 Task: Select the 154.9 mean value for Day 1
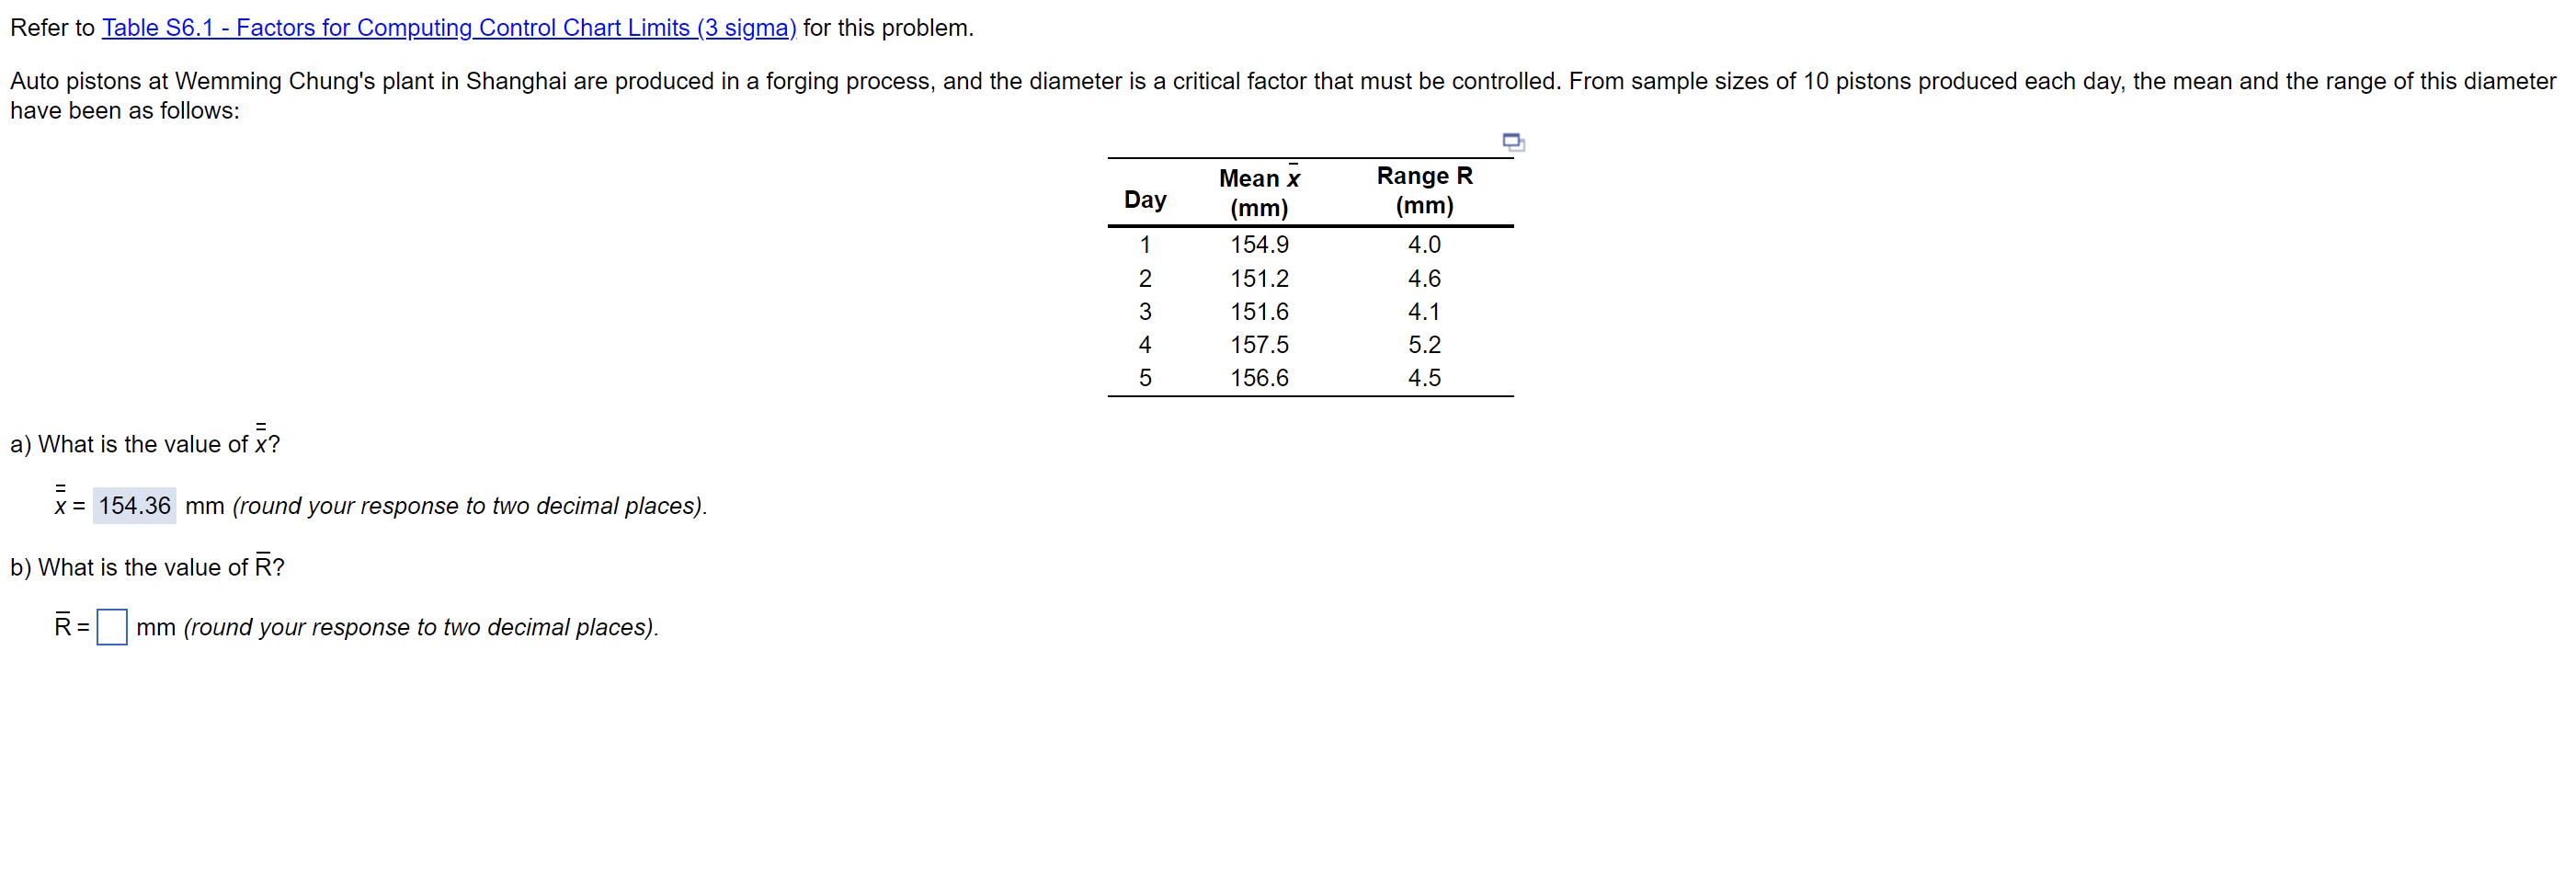(x=1259, y=244)
